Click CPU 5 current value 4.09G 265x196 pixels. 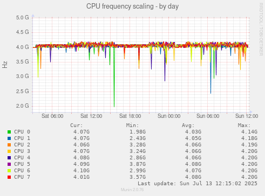(x=81, y=164)
